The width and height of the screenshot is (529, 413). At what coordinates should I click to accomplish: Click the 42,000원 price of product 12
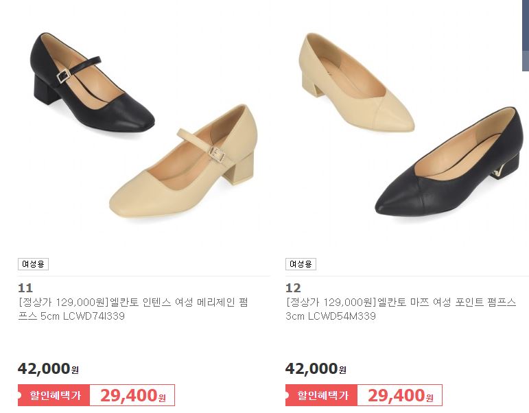coord(316,368)
